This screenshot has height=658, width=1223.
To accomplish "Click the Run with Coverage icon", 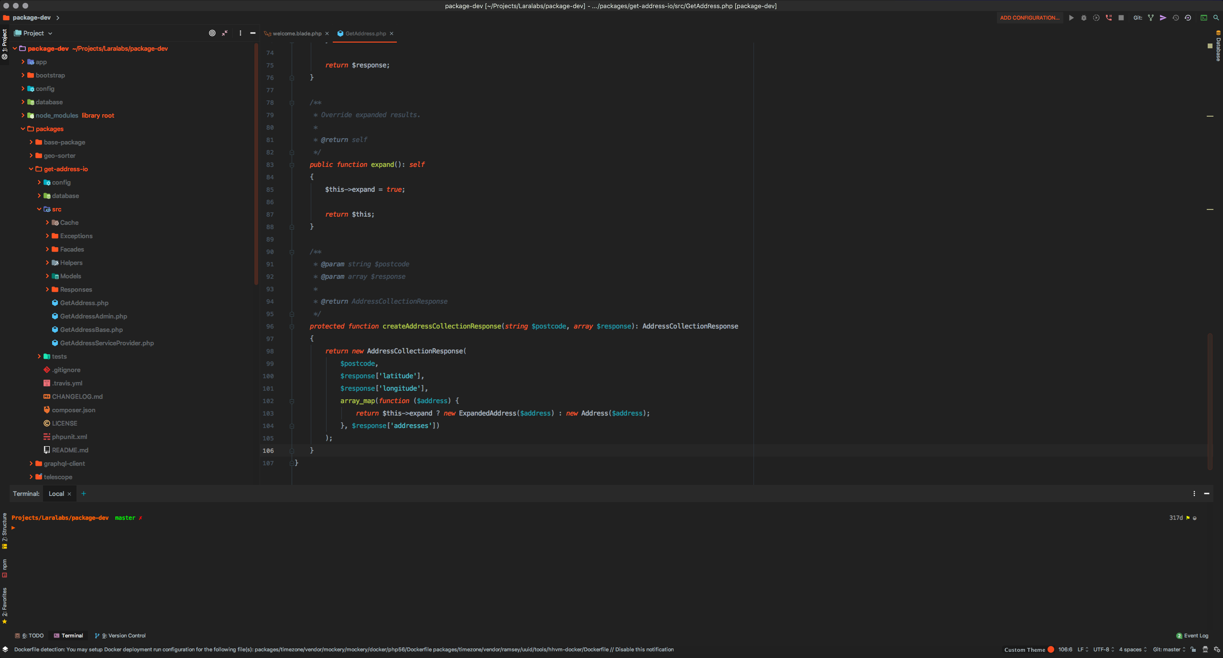I will [x=1096, y=18].
